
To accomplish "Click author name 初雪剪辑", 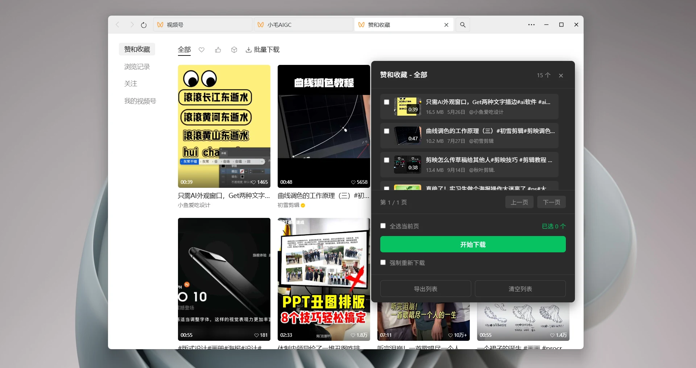I will [x=289, y=205].
